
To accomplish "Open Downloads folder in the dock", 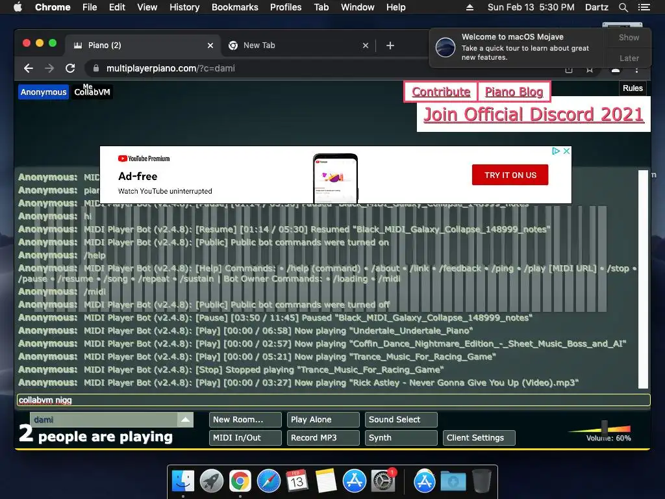I will (x=453, y=481).
